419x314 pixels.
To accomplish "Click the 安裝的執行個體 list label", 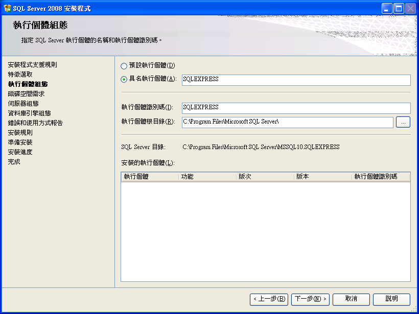I will 148,163.
